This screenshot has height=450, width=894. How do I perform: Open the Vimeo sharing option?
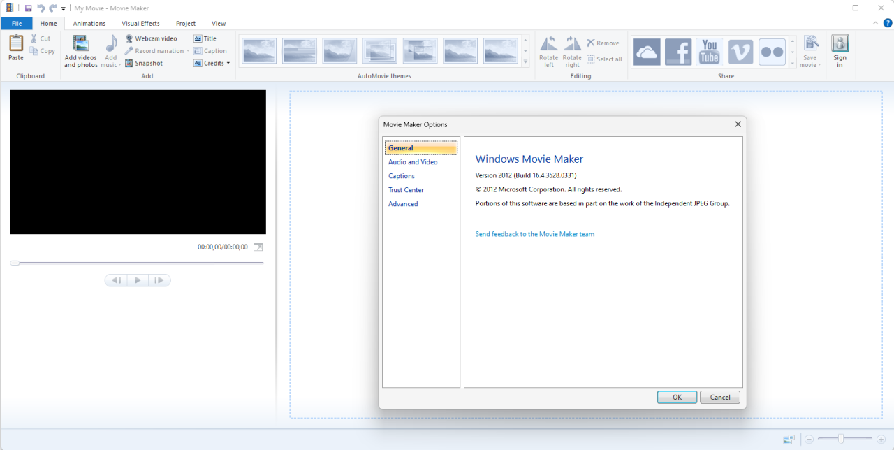740,50
